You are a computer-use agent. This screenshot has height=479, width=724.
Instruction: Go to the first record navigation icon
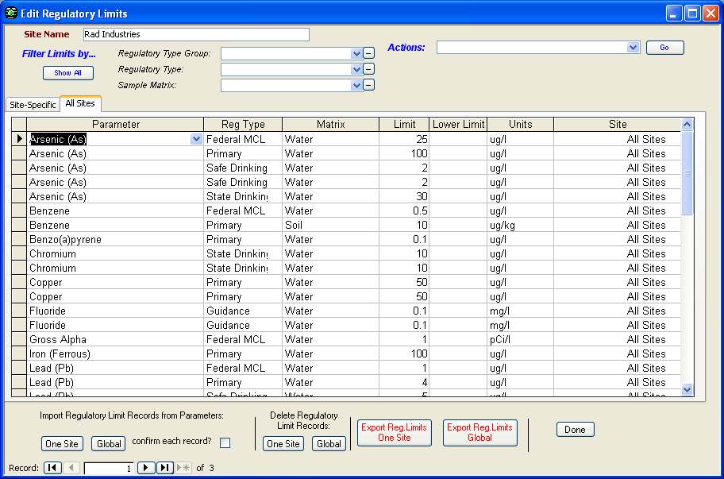point(52,467)
